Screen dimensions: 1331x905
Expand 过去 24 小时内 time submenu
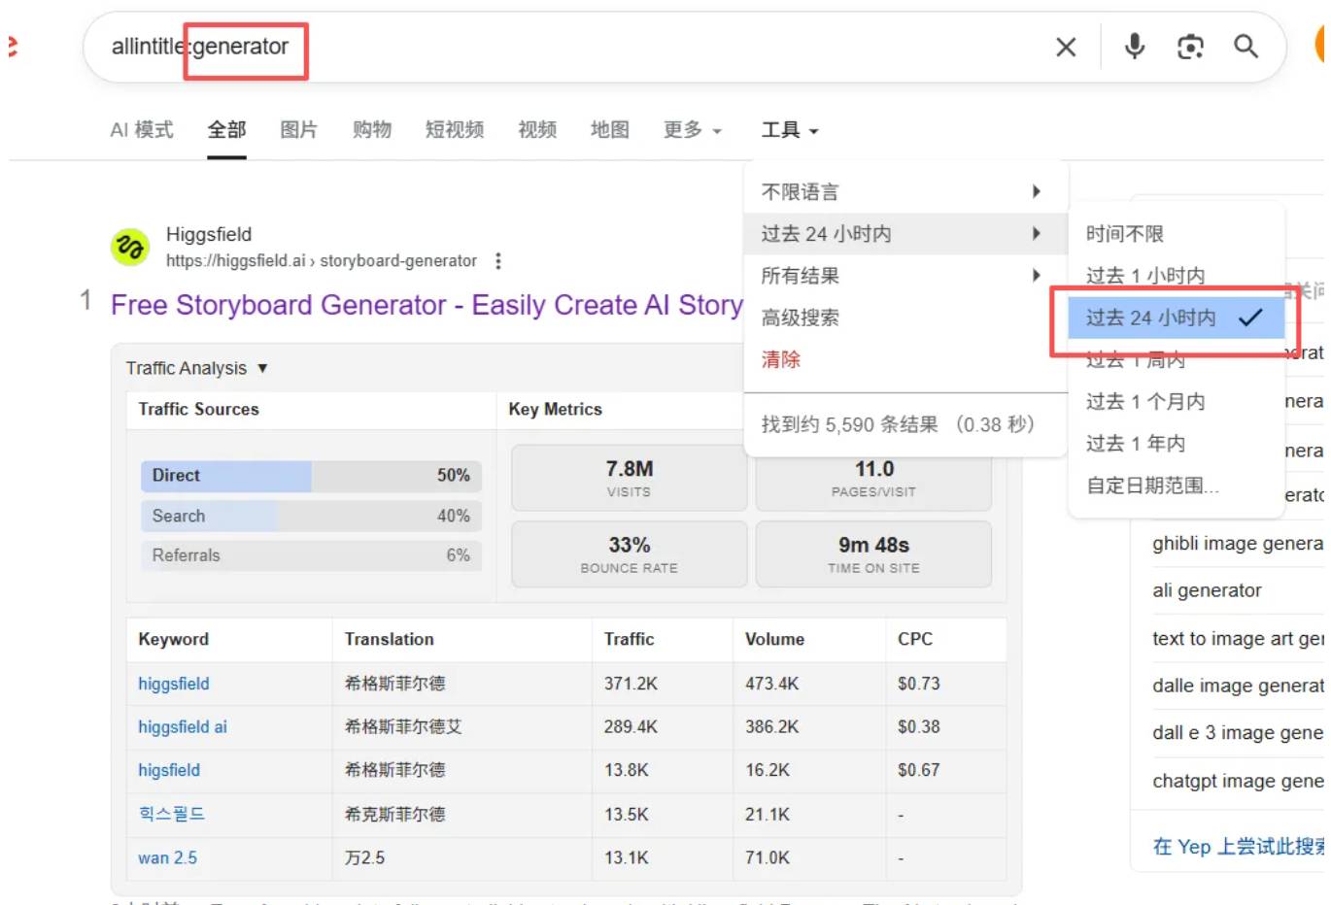905,233
